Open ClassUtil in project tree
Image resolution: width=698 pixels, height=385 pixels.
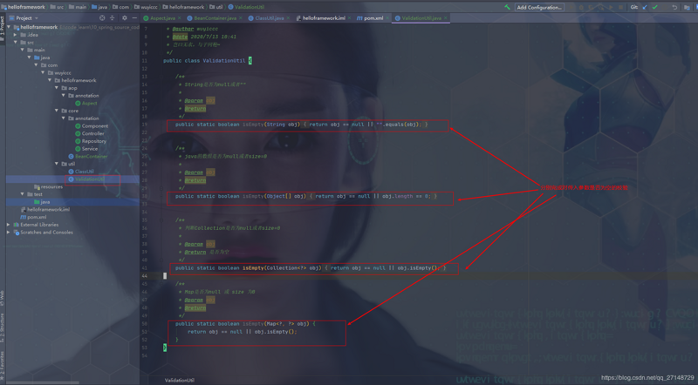[81, 172]
